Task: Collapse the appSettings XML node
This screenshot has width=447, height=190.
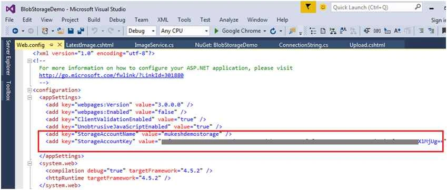Action: tap(29, 97)
